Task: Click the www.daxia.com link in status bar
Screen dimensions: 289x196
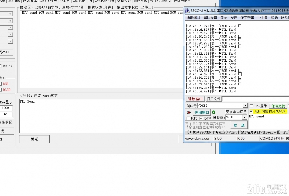Action: tap(198, 139)
